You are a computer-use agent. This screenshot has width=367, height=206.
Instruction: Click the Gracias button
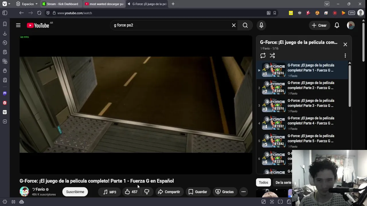[225, 192]
